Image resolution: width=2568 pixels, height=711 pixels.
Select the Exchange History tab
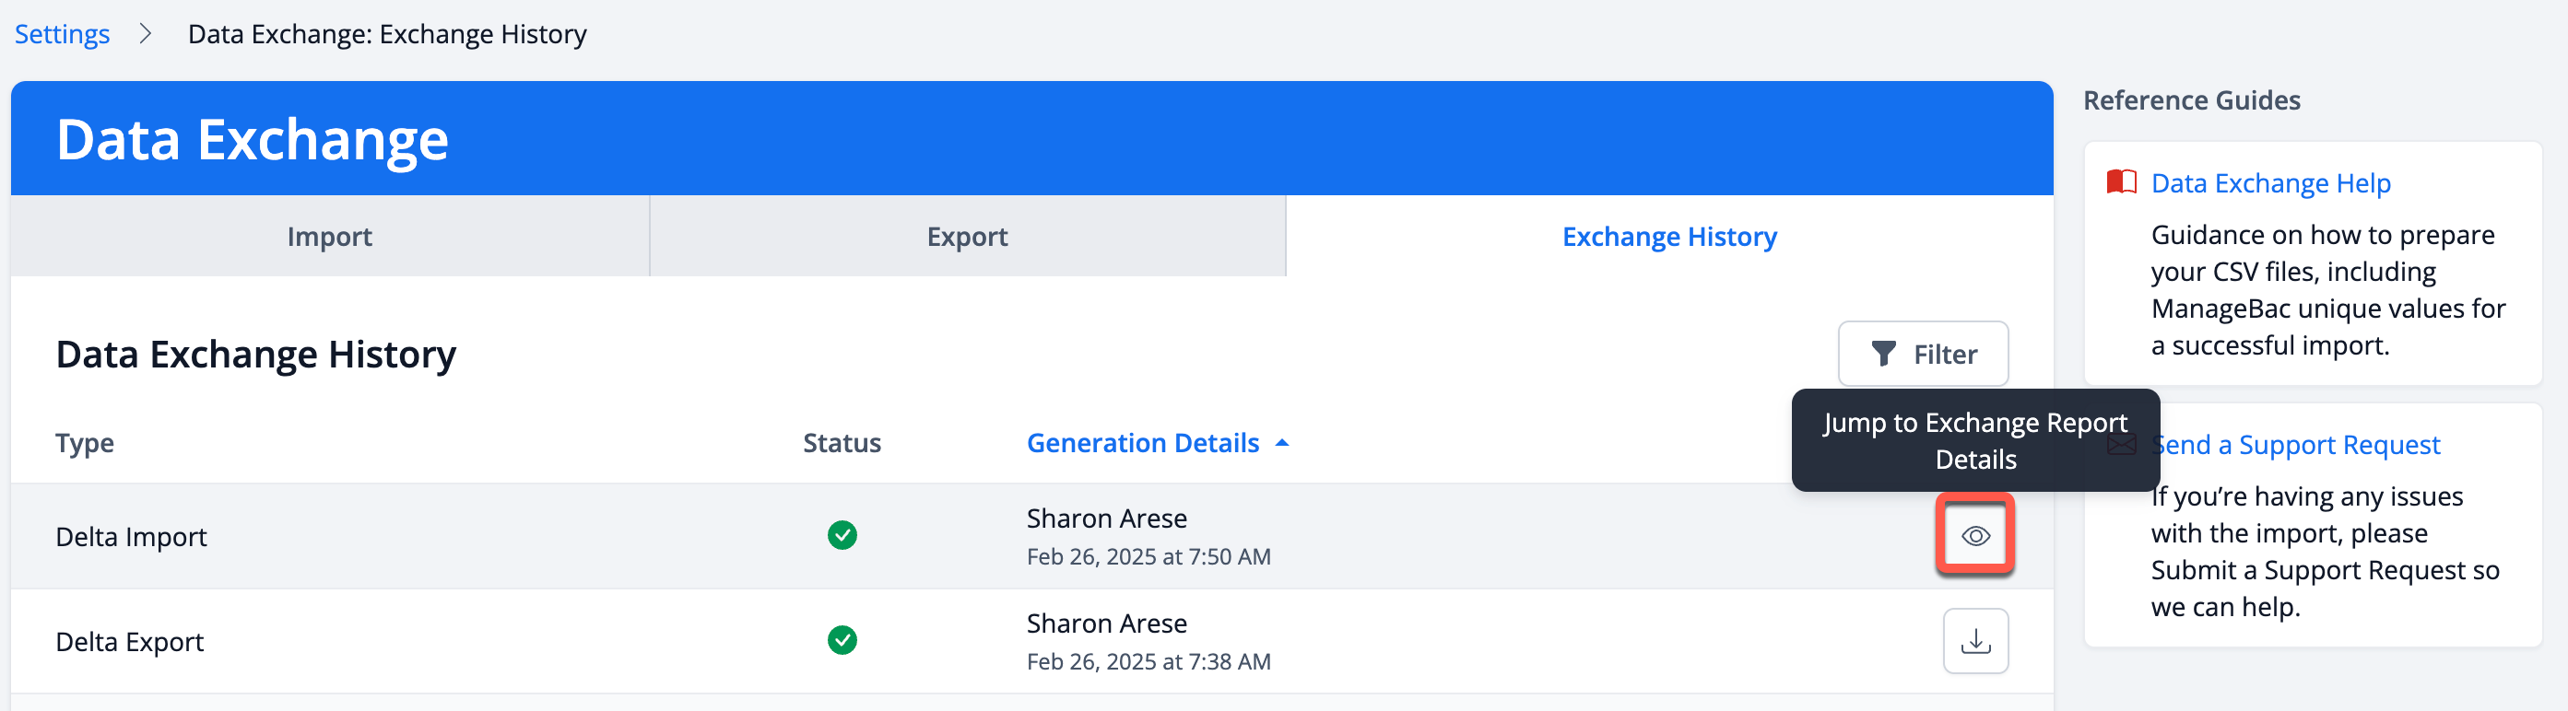(x=1670, y=236)
